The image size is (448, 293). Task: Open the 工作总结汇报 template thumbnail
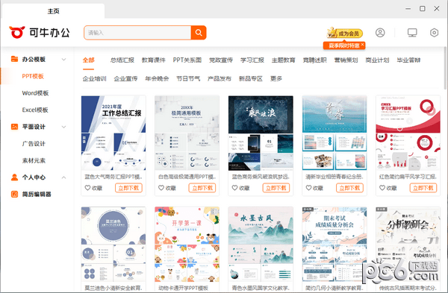coord(113,133)
